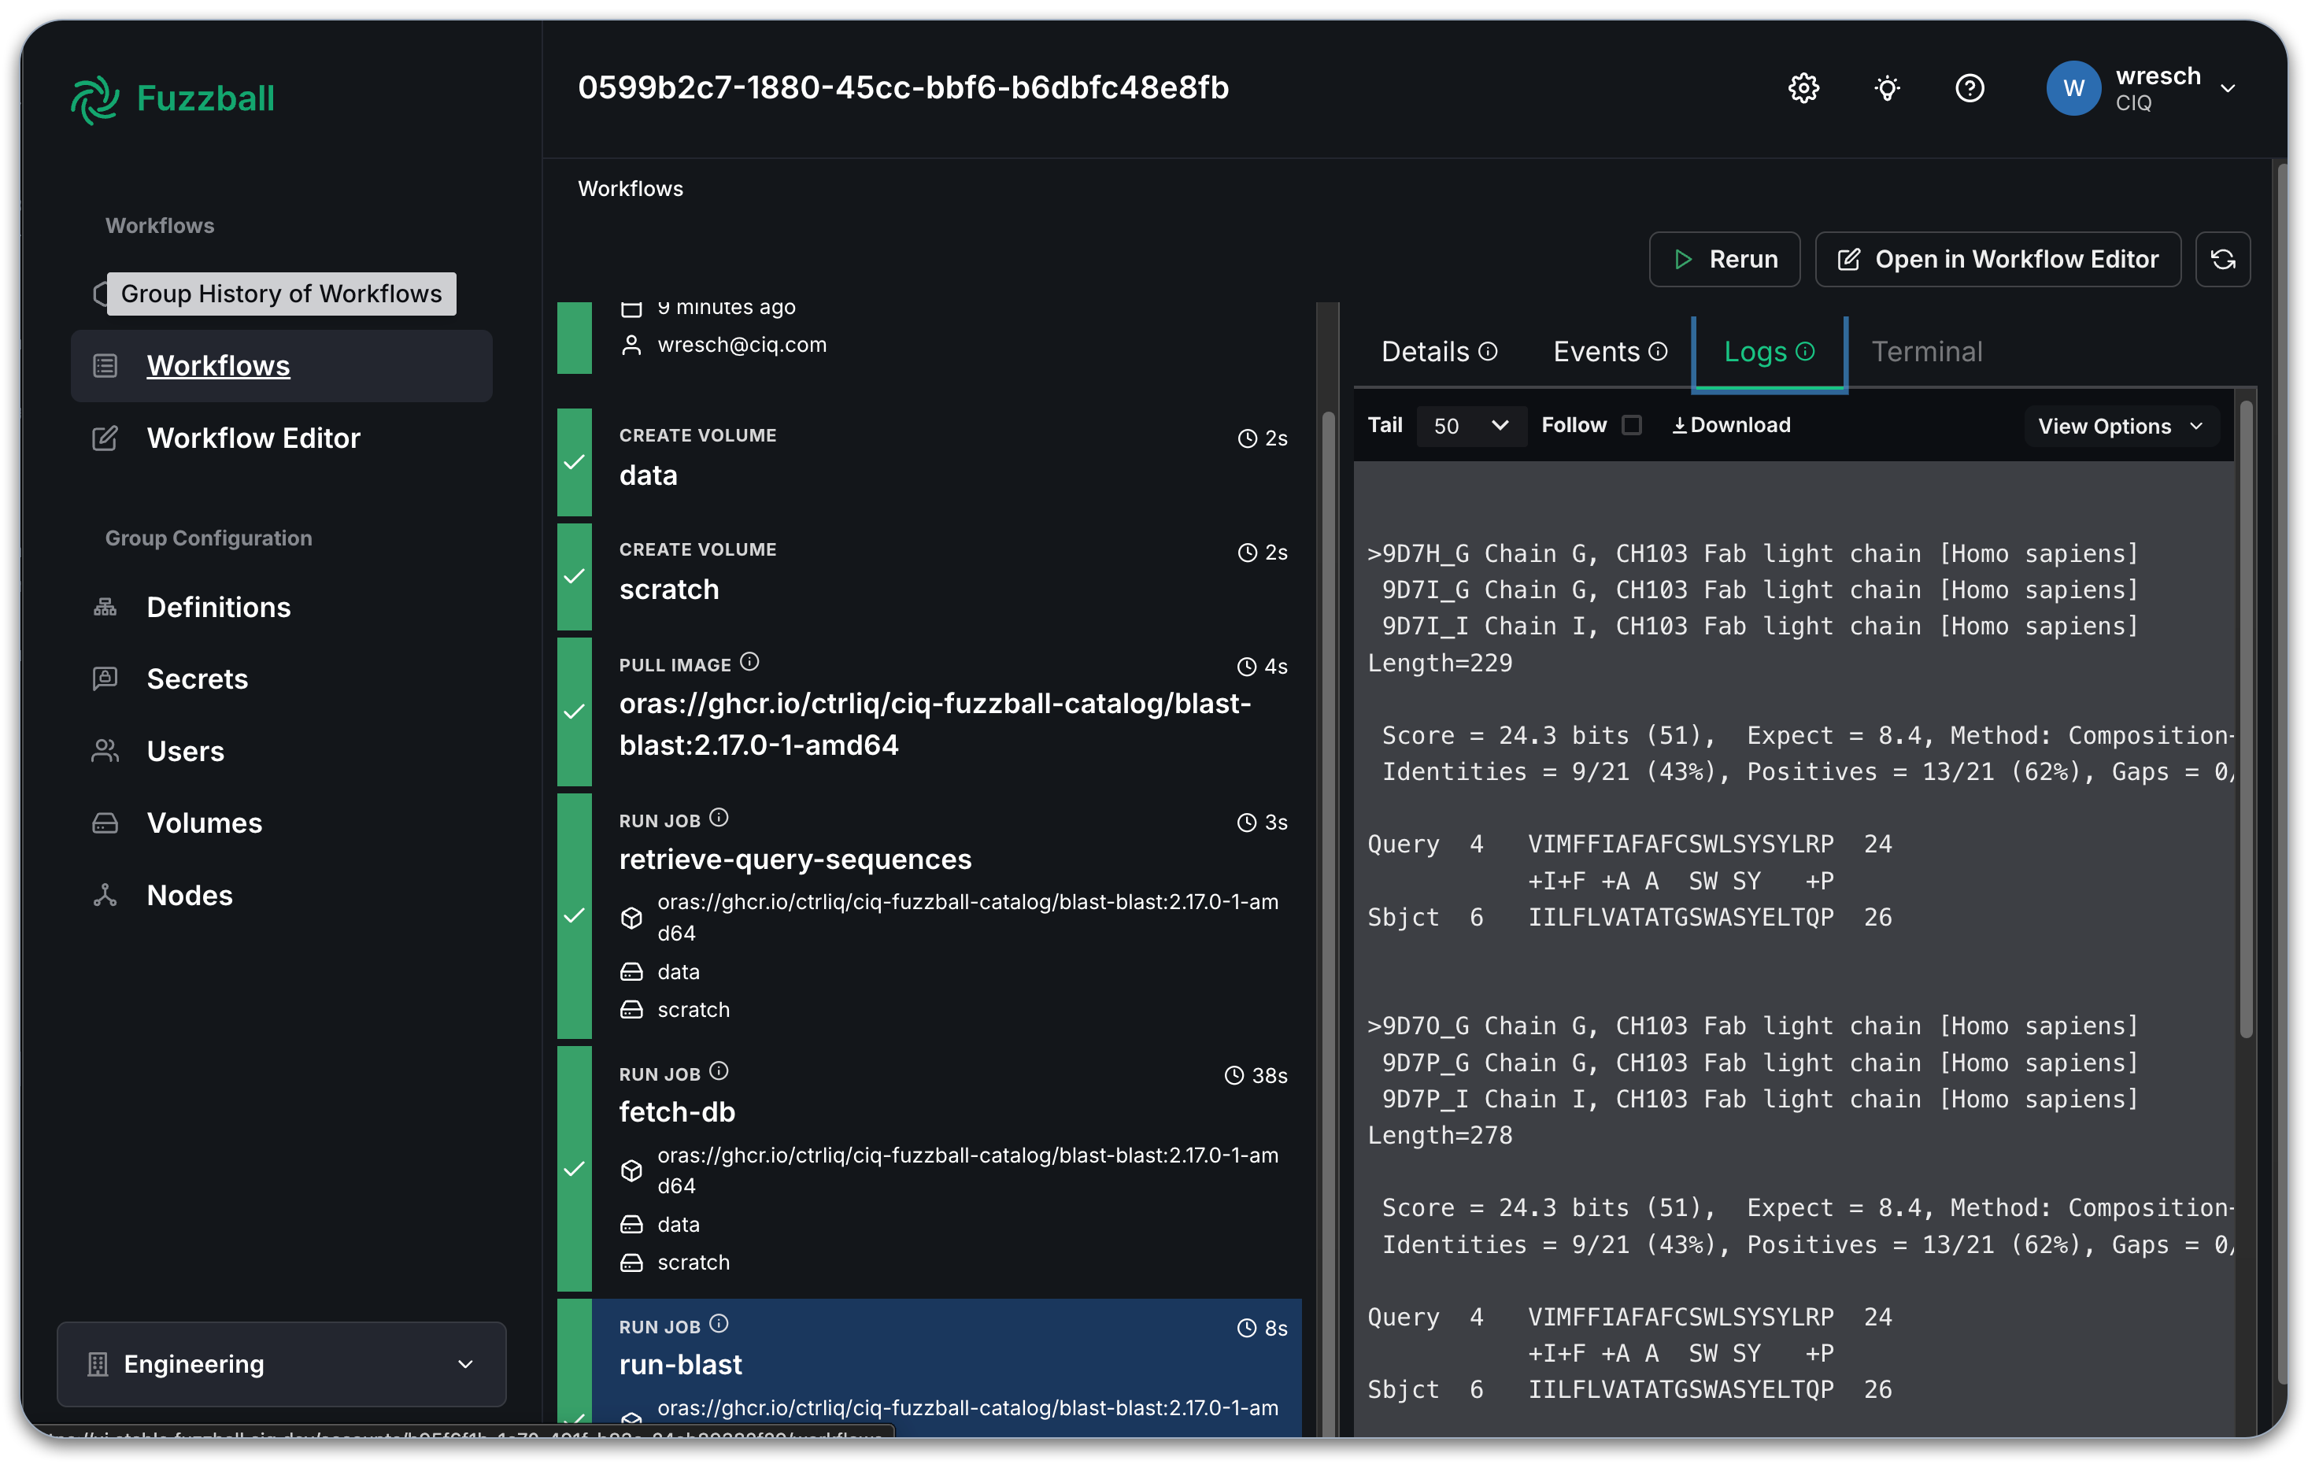Click info icon for run-blast RUN JOB
Viewport: 2308px width, 1464px height.
coord(719,1324)
